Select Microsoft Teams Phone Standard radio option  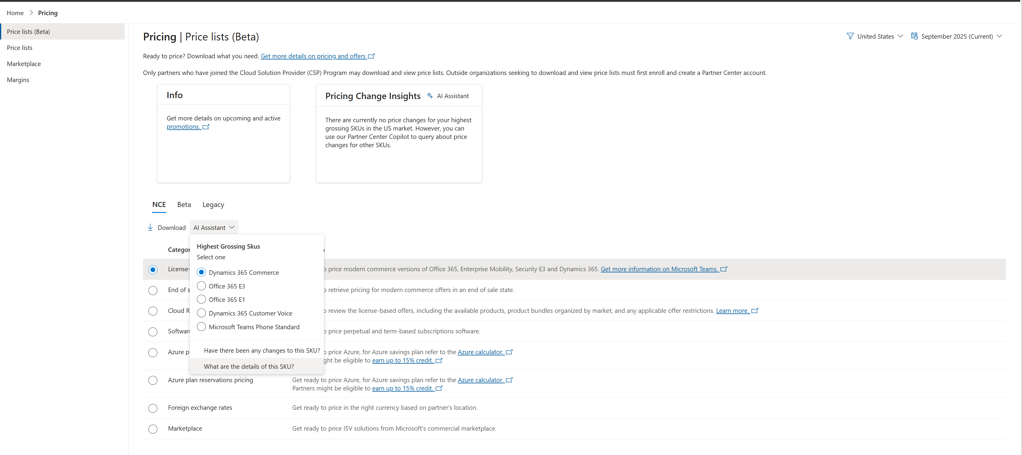pyautogui.click(x=201, y=327)
